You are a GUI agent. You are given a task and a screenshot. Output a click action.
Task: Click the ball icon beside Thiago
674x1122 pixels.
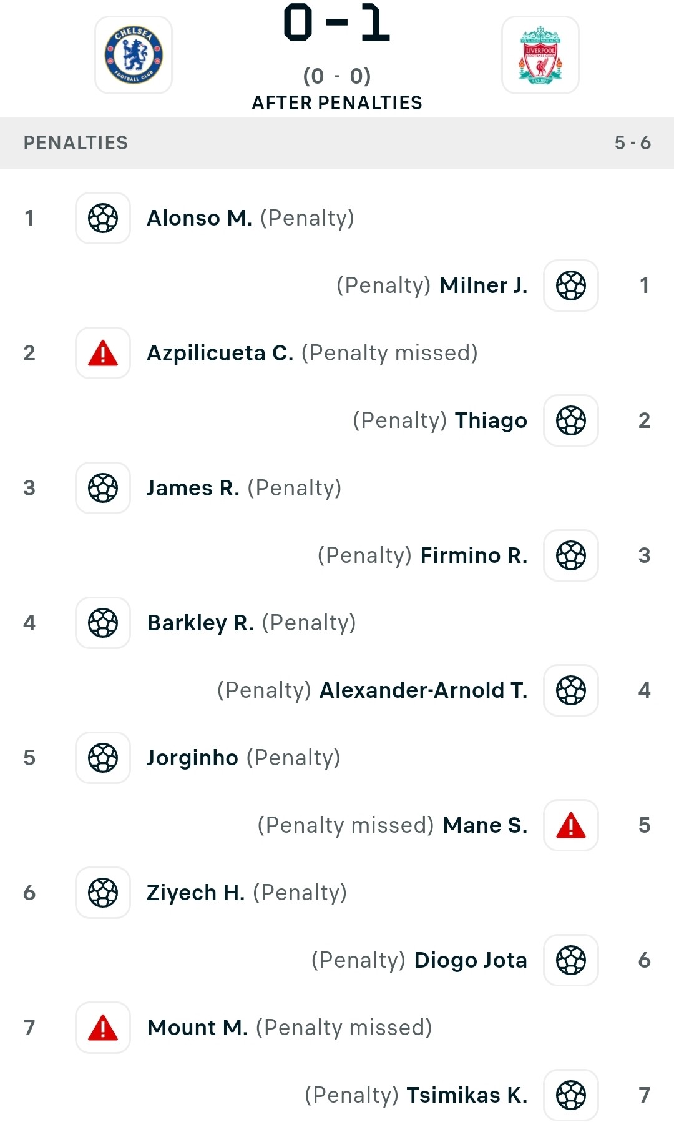571,420
